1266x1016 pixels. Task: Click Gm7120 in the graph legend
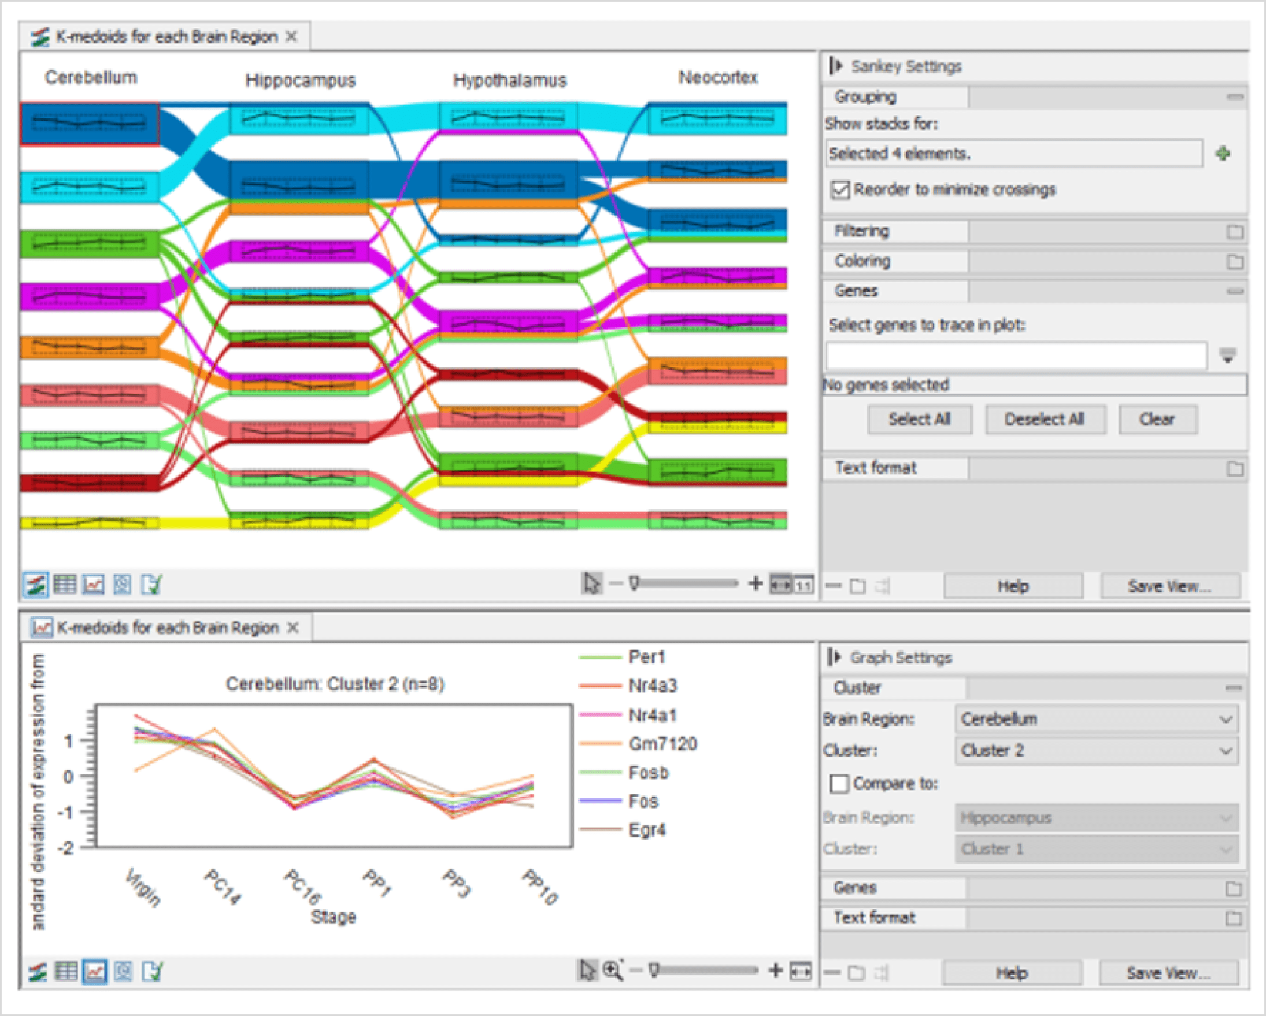tap(663, 744)
